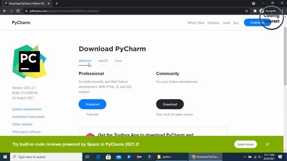Open the notification center icon
This screenshot has height=161, width=287.
pos(280,157)
